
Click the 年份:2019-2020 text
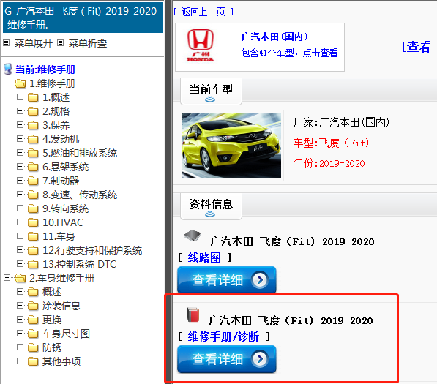click(329, 163)
